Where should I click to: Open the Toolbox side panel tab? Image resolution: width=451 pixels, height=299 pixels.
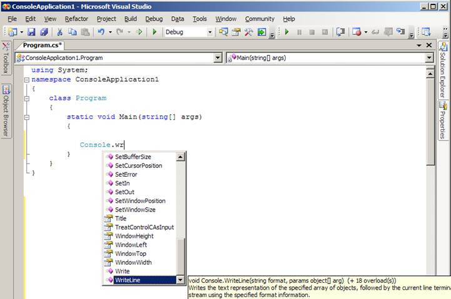tap(6, 58)
